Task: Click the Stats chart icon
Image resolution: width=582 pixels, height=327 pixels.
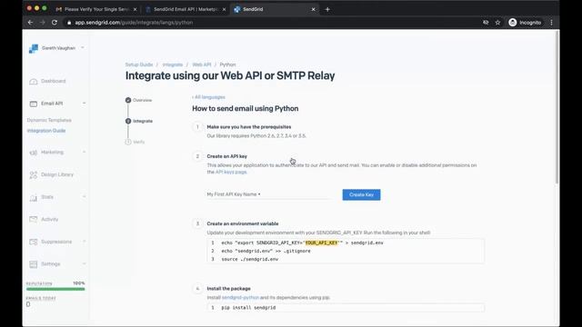Action: click(34, 198)
